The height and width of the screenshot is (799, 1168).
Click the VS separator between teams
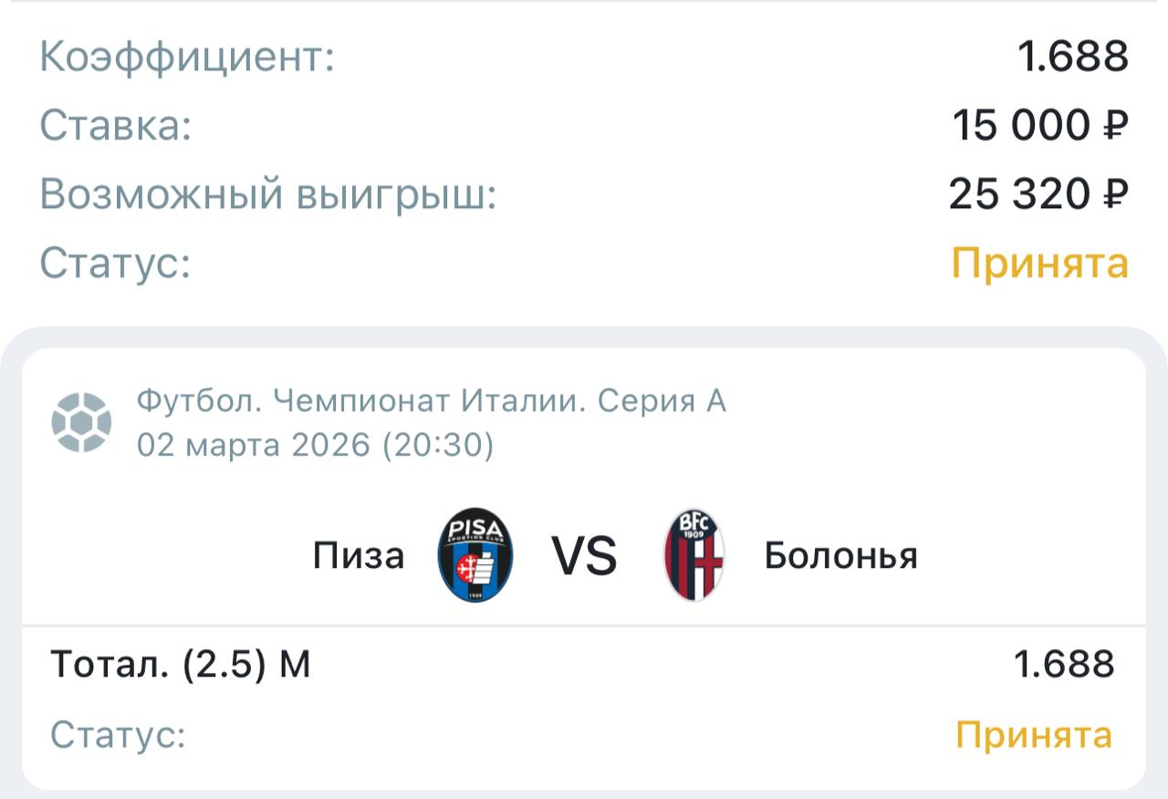point(584,556)
